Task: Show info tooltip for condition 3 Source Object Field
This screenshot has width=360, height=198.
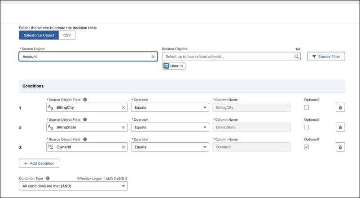Action: click(x=85, y=139)
